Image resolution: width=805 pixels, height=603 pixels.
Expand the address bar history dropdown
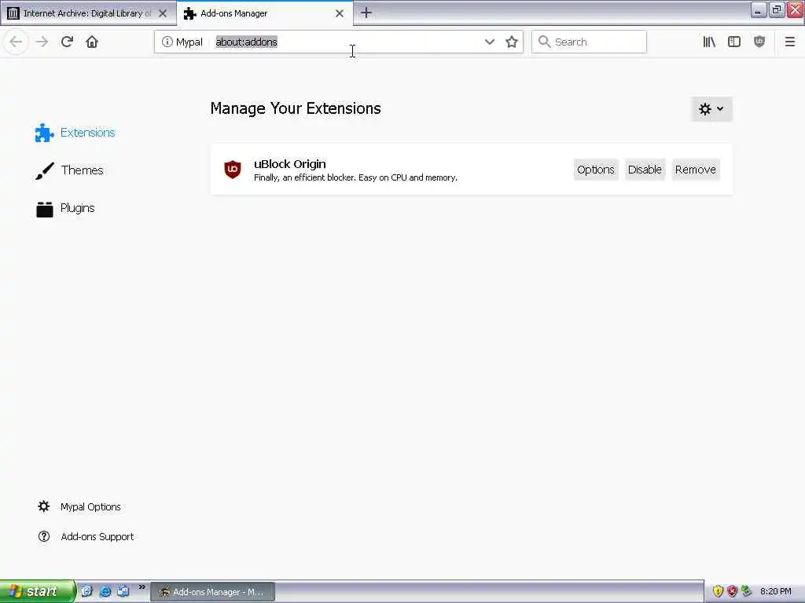(x=489, y=42)
